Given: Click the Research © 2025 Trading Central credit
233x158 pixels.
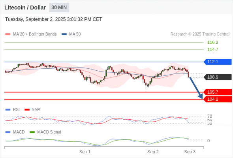Looking at the screenshot, I should coord(200,34).
